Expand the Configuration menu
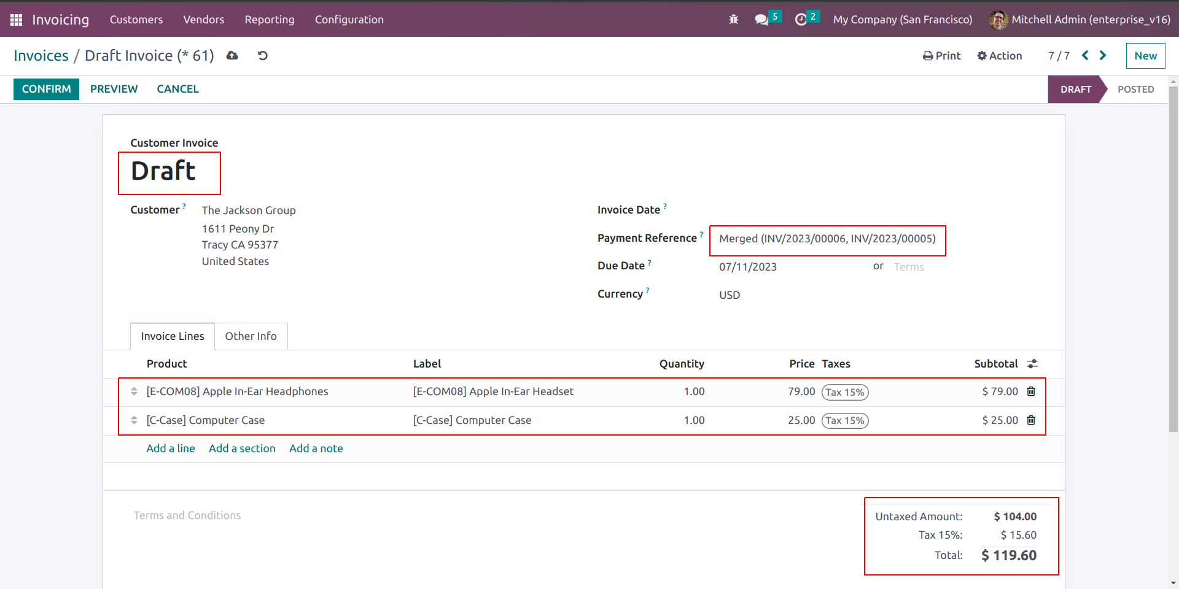The width and height of the screenshot is (1179, 589). tap(349, 20)
